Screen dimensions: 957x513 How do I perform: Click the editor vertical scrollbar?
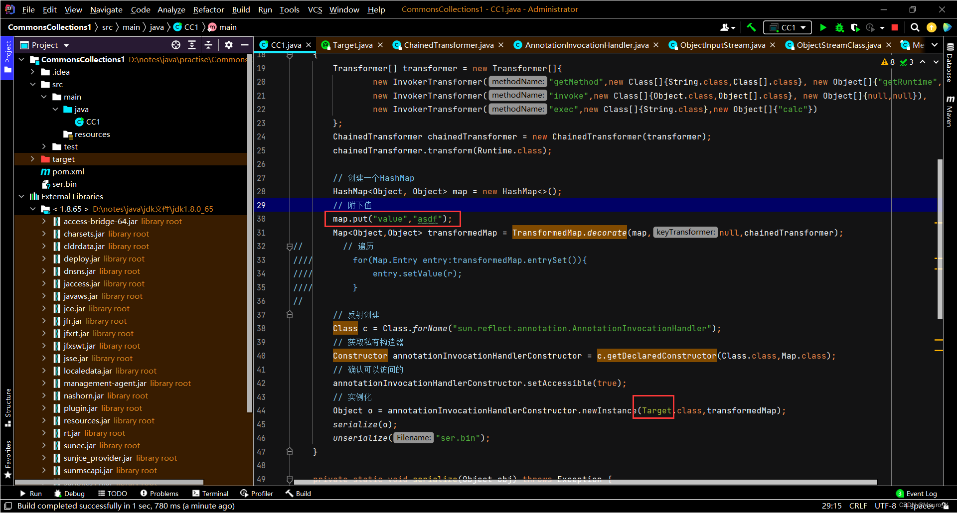(940, 239)
